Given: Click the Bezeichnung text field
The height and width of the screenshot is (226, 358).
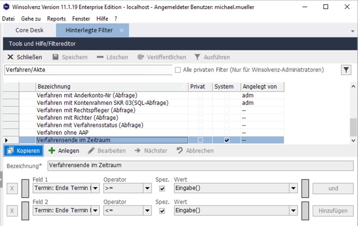Looking at the screenshot, I should (200, 166).
